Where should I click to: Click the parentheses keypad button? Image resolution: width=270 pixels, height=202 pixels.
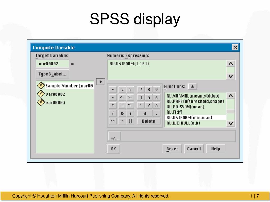130,121
